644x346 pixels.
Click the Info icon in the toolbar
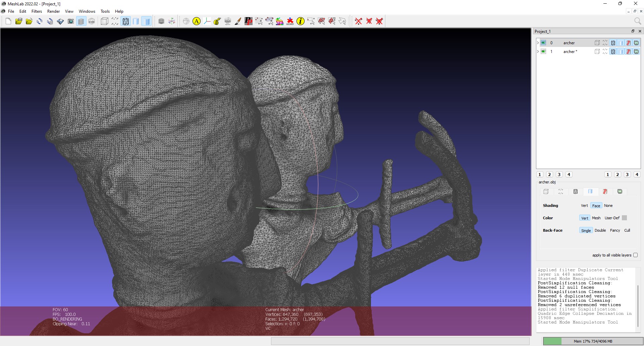[300, 21]
